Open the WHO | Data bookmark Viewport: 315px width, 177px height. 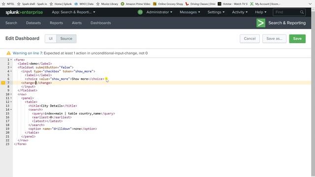click(84, 4)
